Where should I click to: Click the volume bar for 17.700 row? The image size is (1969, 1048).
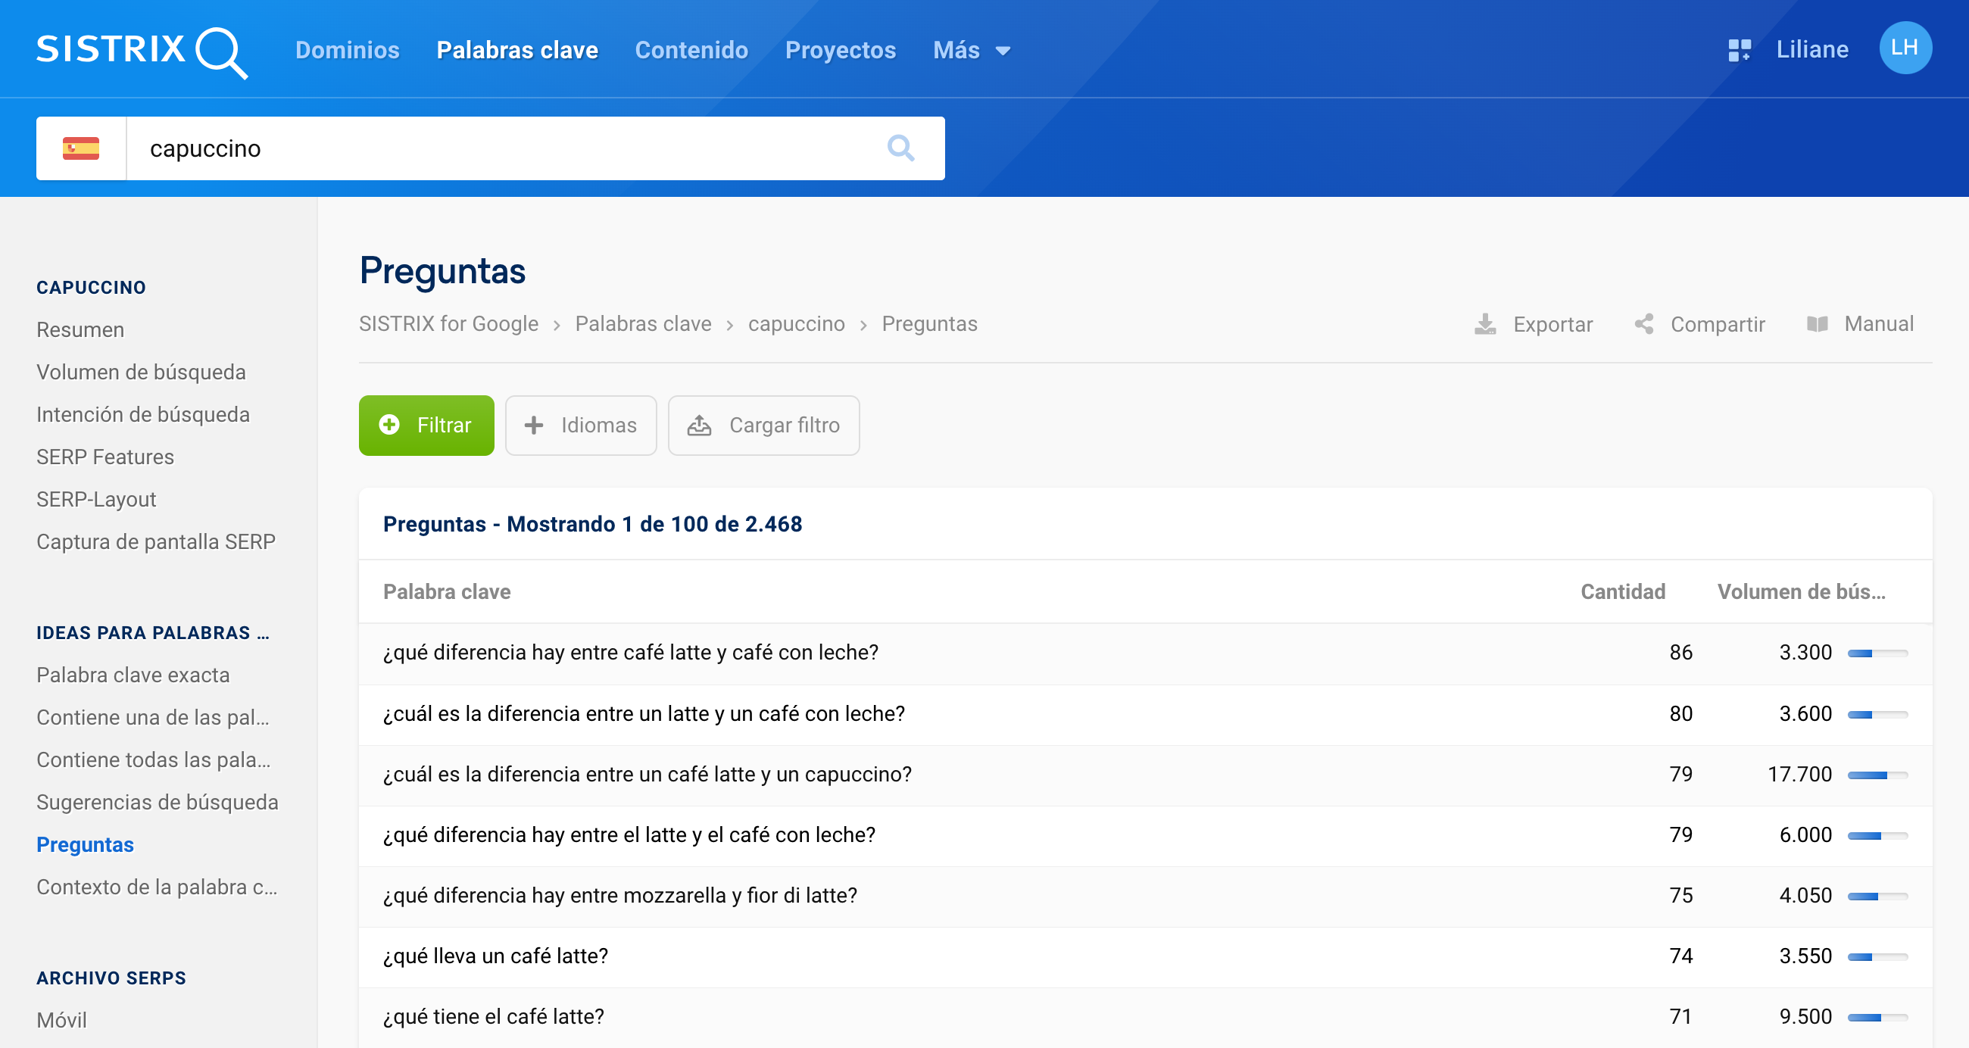point(1877,775)
